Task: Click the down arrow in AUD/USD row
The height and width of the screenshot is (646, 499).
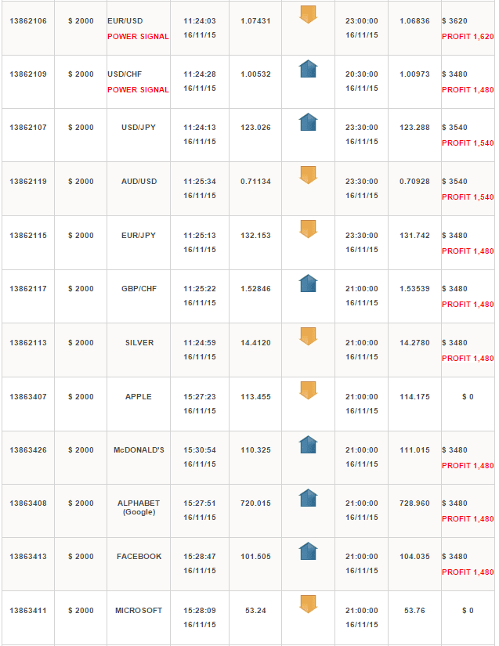Action: coord(308,175)
